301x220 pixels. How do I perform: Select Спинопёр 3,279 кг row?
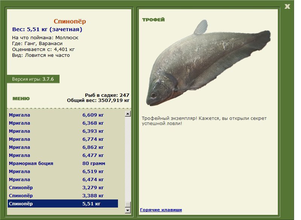click(63, 187)
